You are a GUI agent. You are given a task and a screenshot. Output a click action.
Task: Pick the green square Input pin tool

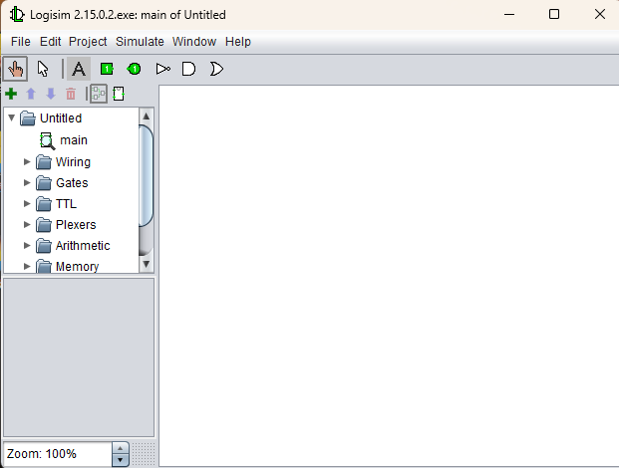[107, 69]
